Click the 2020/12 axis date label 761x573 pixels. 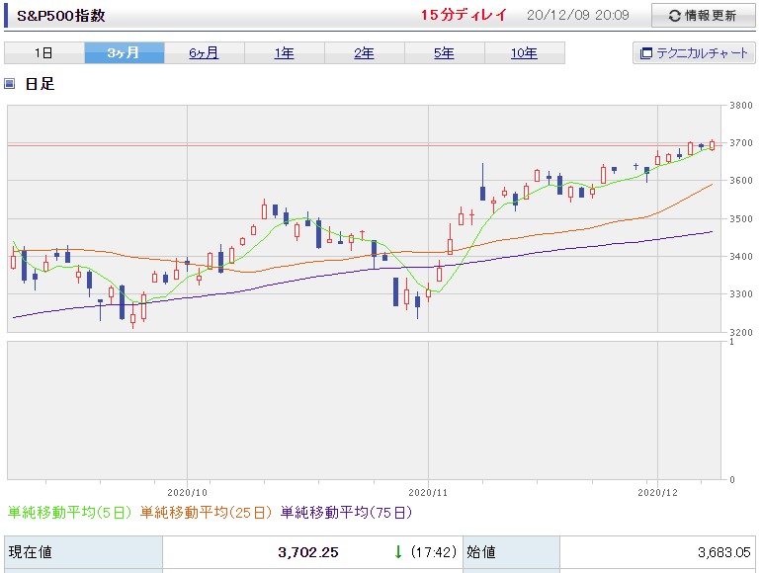coord(657,492)
